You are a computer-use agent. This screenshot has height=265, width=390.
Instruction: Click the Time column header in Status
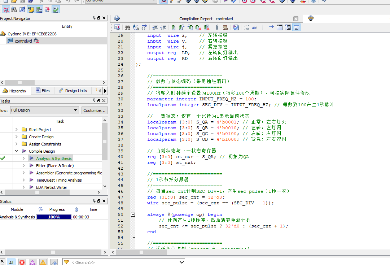93,209
